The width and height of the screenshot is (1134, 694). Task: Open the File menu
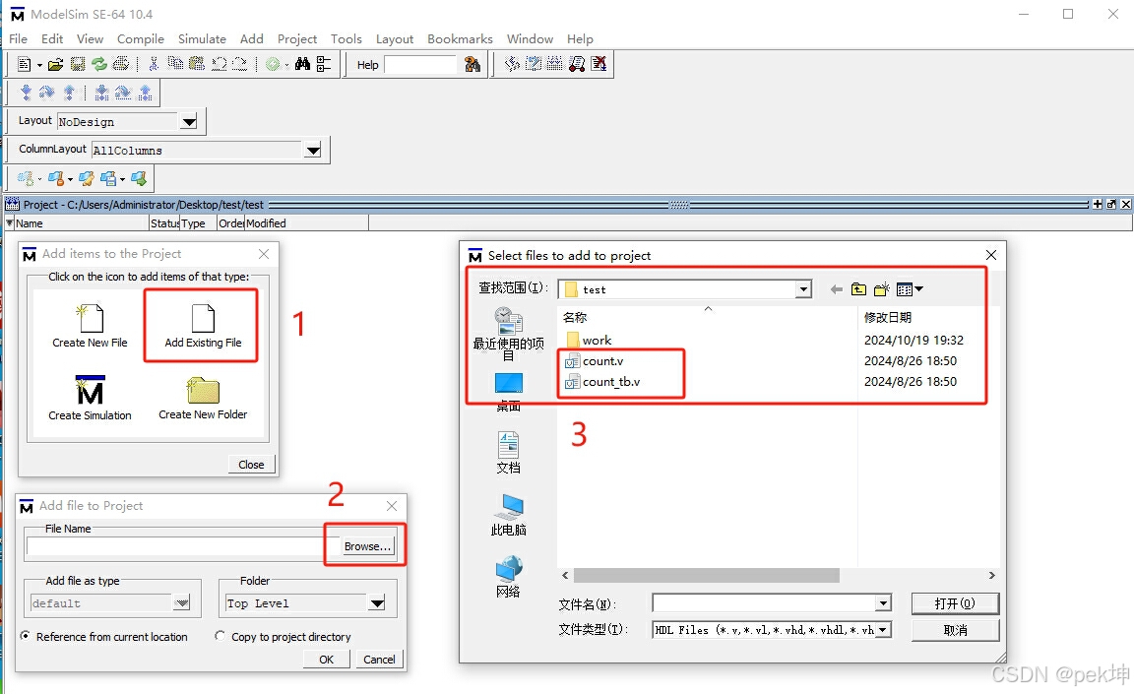click(18, 39)
